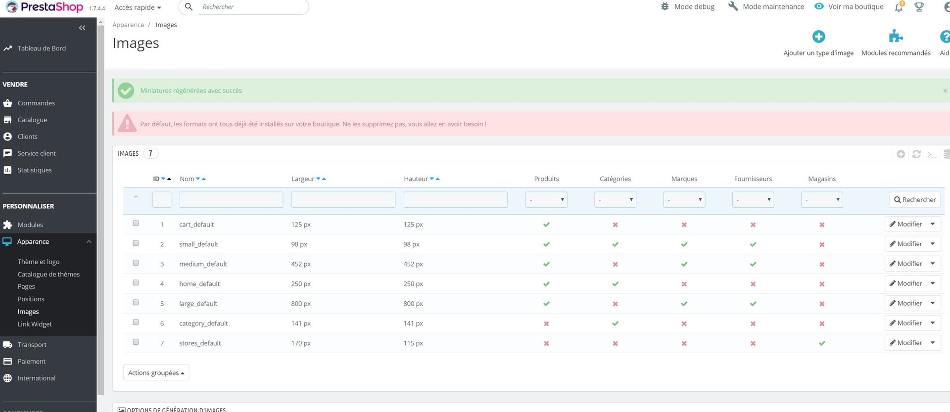Click Modifier for stores_default
The width and height of the screenshot is (950, 412).
(x=906, y=343)
